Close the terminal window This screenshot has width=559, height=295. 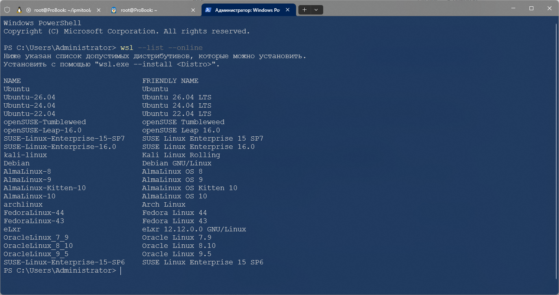click(x=550, y=8)
